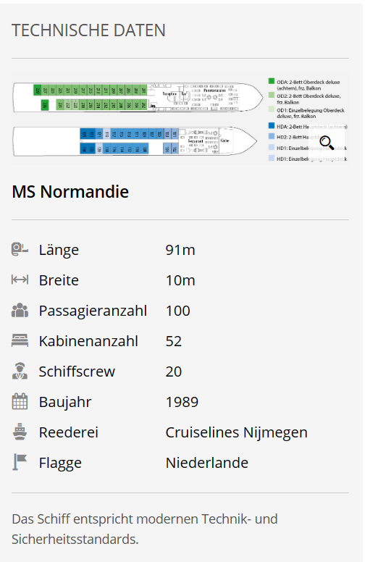Image resolution: width=365 pixels, height=562 pixels.
Task: Click the Passagieranzahl label
Action: [93, 311]
